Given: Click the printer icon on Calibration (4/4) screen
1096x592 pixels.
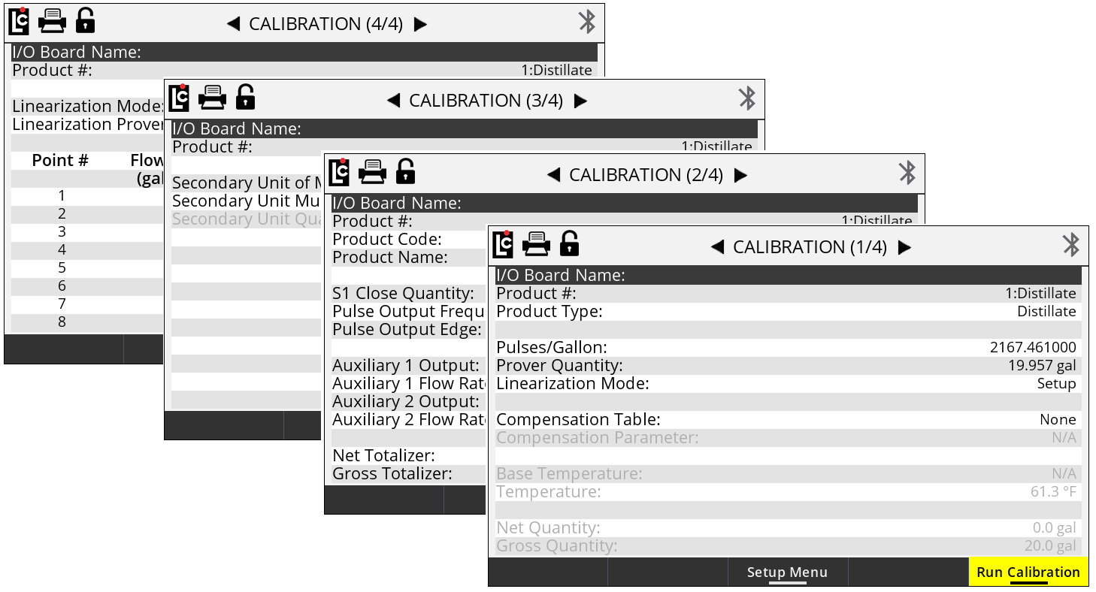Looking at the screenshot, I should (52, 21).
